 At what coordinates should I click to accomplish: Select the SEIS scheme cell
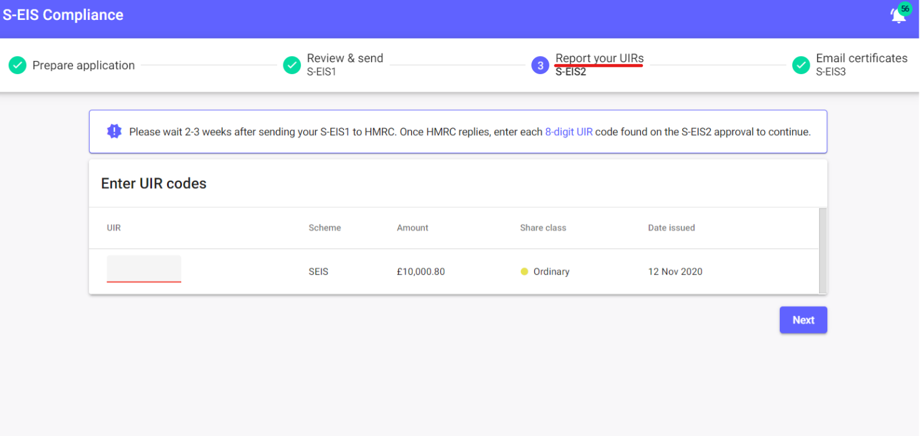coord(318,272)
